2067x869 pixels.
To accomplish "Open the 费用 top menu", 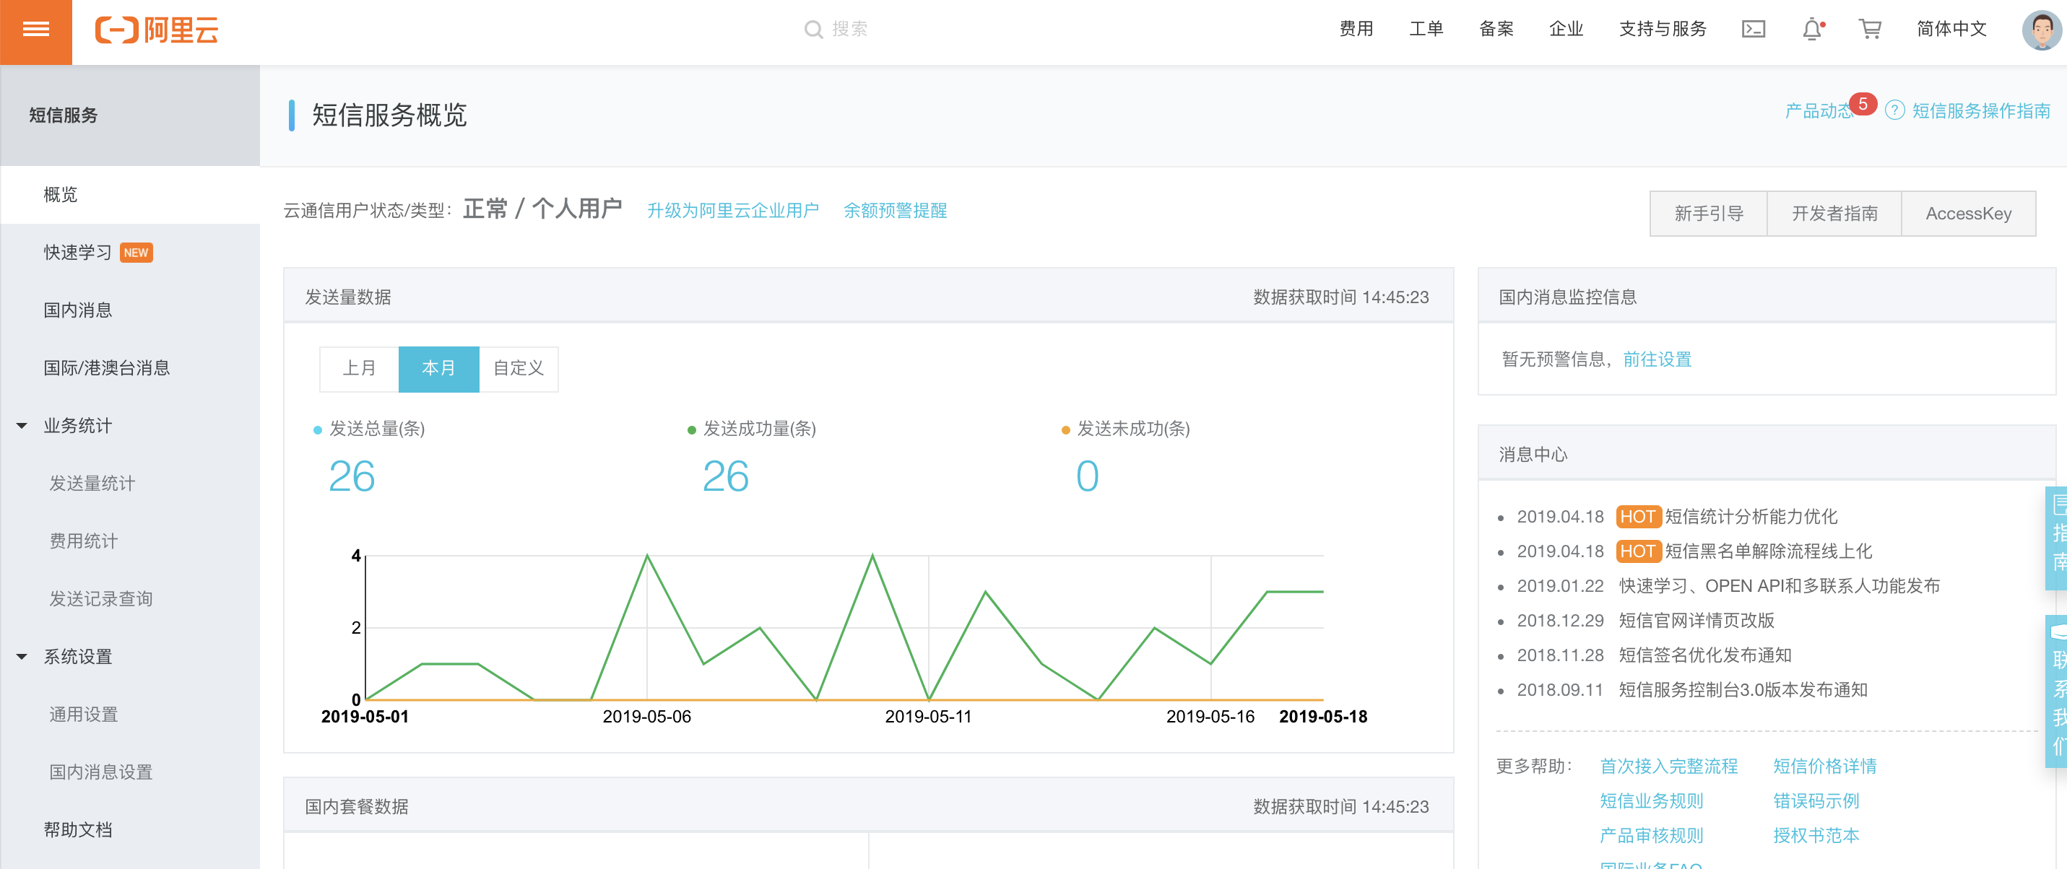I will 1356,30.
